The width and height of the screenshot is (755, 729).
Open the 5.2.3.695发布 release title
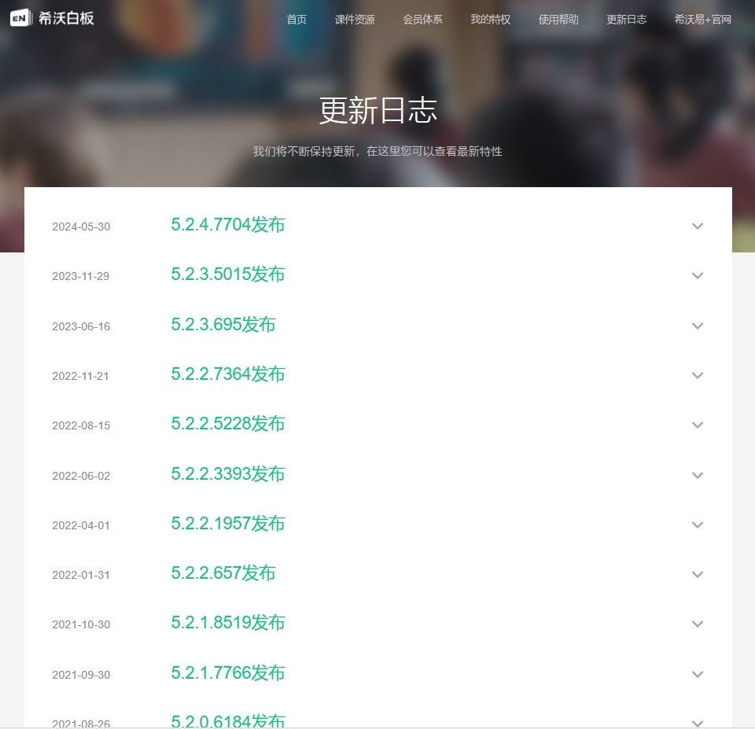[x=223, y=325]
